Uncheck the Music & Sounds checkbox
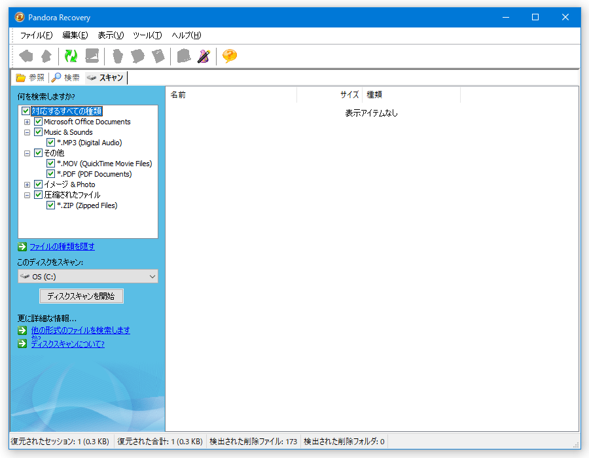 [x=38, y=132]
